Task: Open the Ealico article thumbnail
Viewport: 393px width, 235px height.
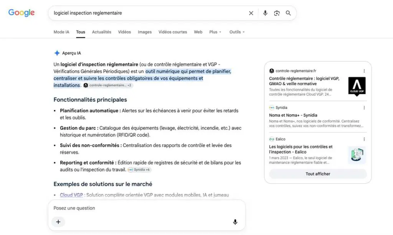Action: pos(357,154)
